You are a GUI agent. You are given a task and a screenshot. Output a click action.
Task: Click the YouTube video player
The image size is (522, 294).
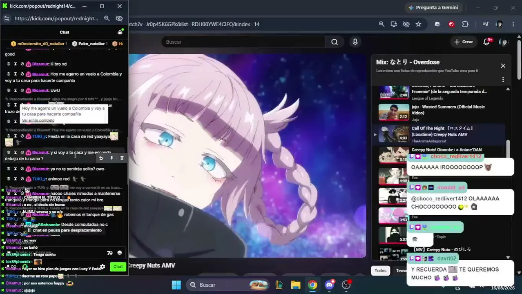pyautogui.click(x=247, y=156)
